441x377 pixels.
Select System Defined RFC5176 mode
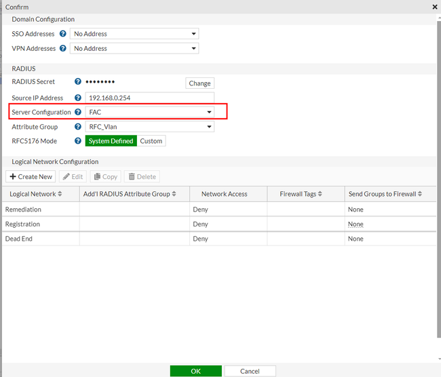[x=111, y=141]
